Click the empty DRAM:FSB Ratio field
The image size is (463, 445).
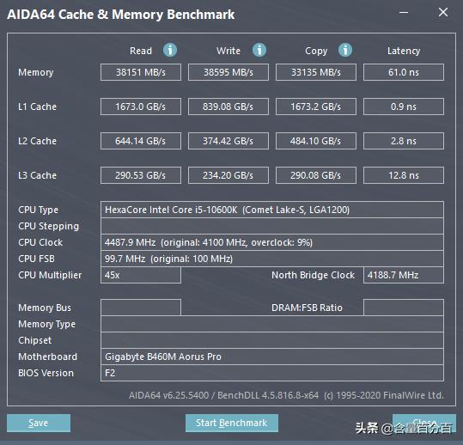pos(404,308)
